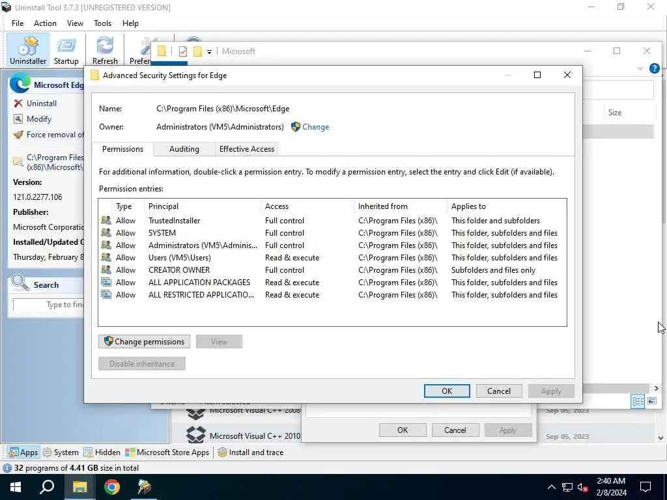Click the Refresh toolbar icon

pyautogui.click(x=105, y=49)
